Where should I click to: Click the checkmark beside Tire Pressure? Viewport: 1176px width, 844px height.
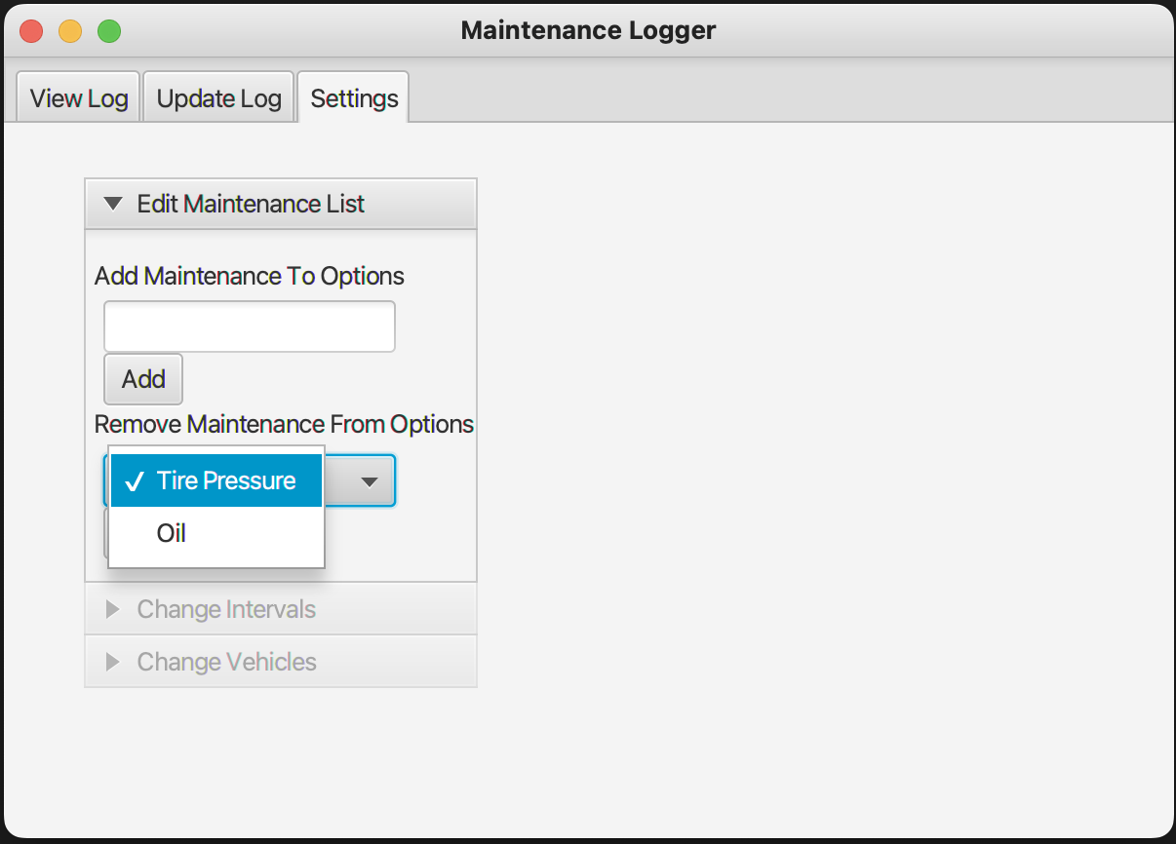pyautogui.click(x=136, y=480)
